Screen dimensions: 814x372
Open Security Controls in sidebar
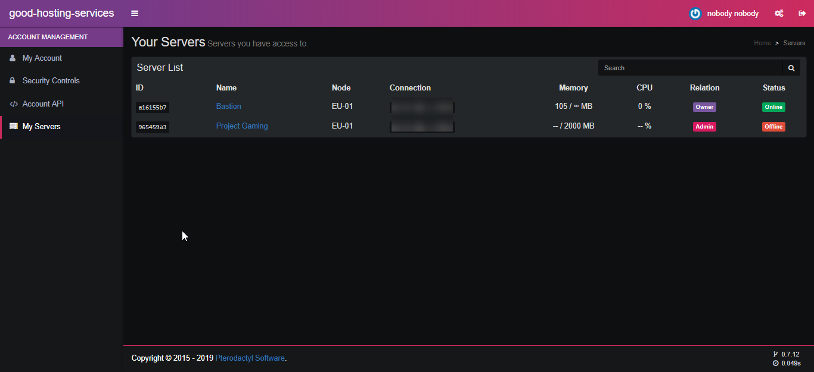pos(51,81)
